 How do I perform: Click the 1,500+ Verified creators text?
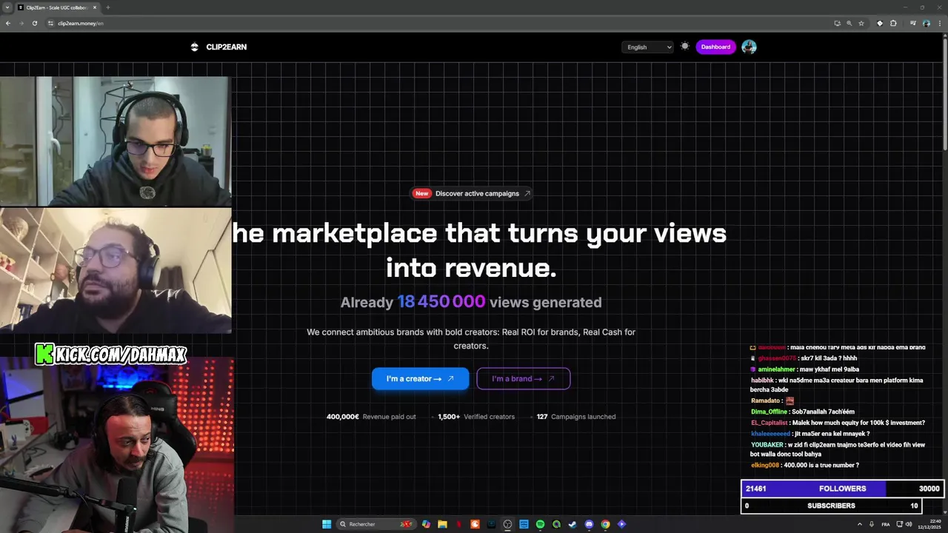(x=476, y=417)
